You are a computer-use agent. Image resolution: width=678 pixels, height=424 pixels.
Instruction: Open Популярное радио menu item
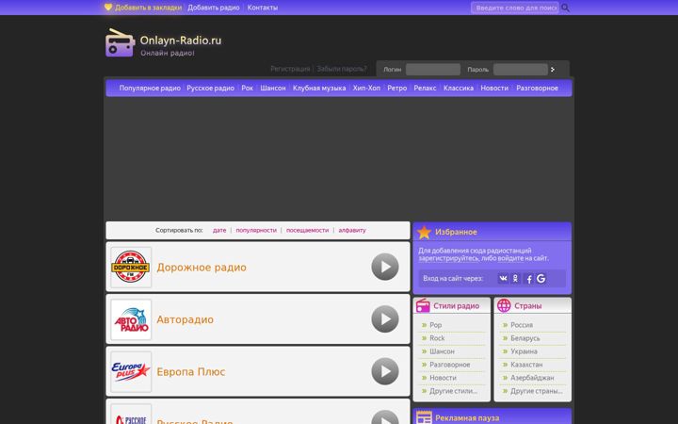[150, 88]
